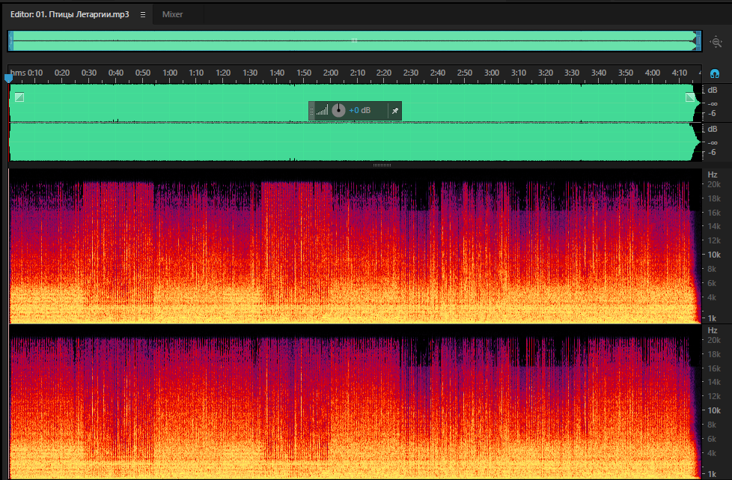Toggle the blue headphone snapping icon

point(715,74)
